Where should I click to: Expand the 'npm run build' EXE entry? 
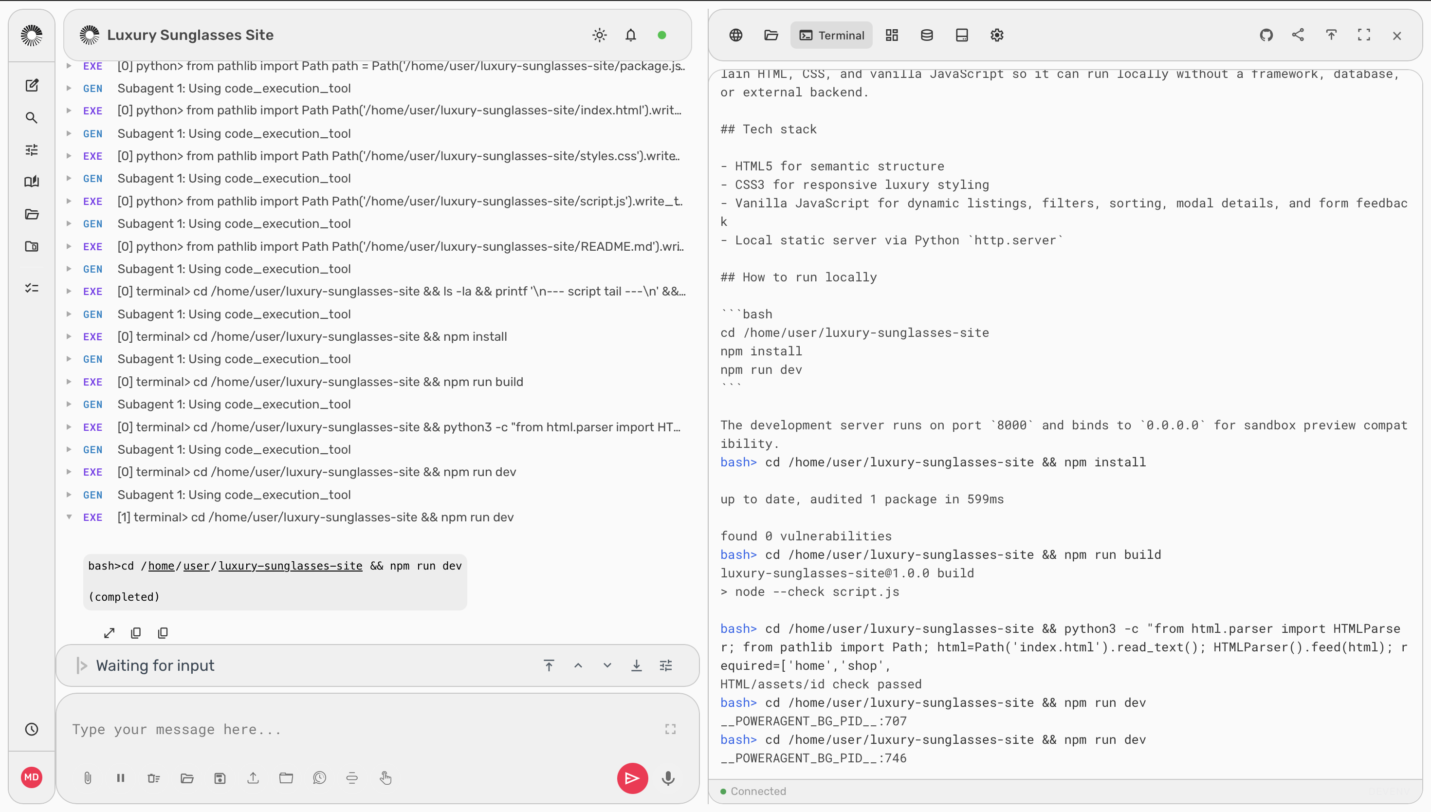tap(69, 382)
